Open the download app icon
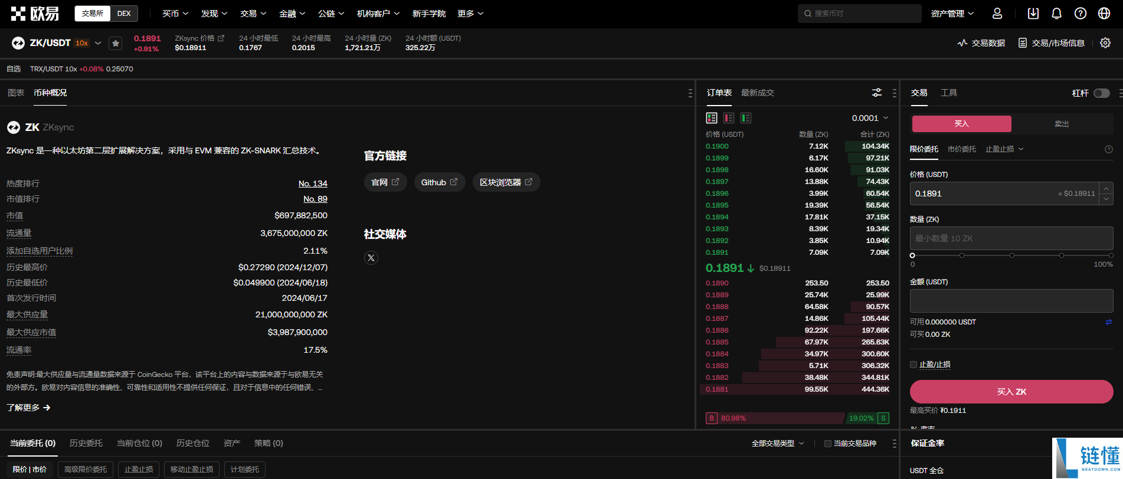The image size is (1123, 479). point(1033,14)
